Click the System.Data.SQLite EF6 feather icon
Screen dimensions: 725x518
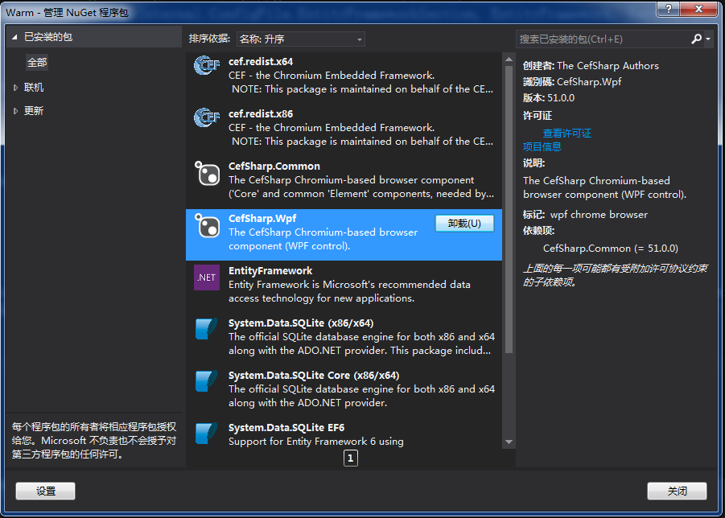point(206,434)
